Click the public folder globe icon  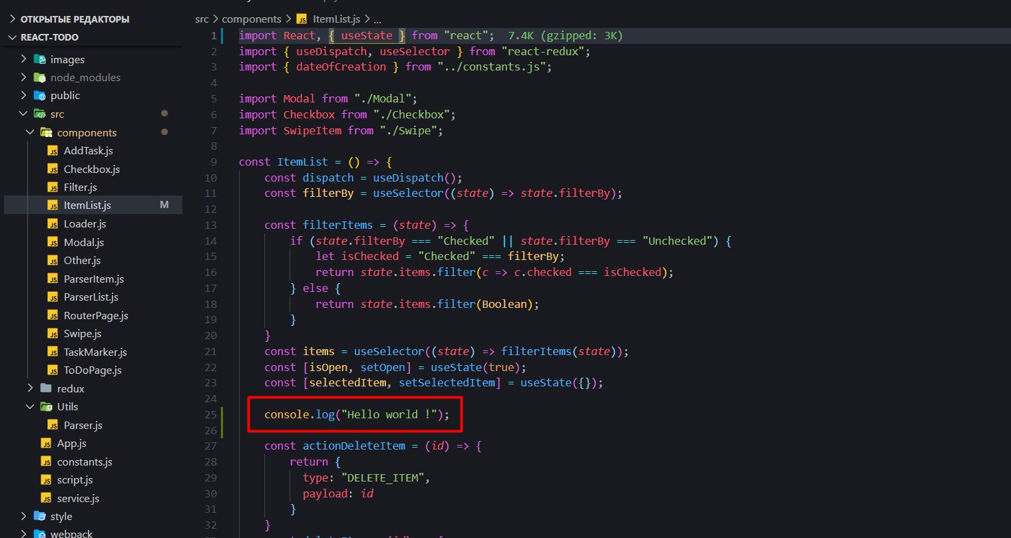point(39,96)
